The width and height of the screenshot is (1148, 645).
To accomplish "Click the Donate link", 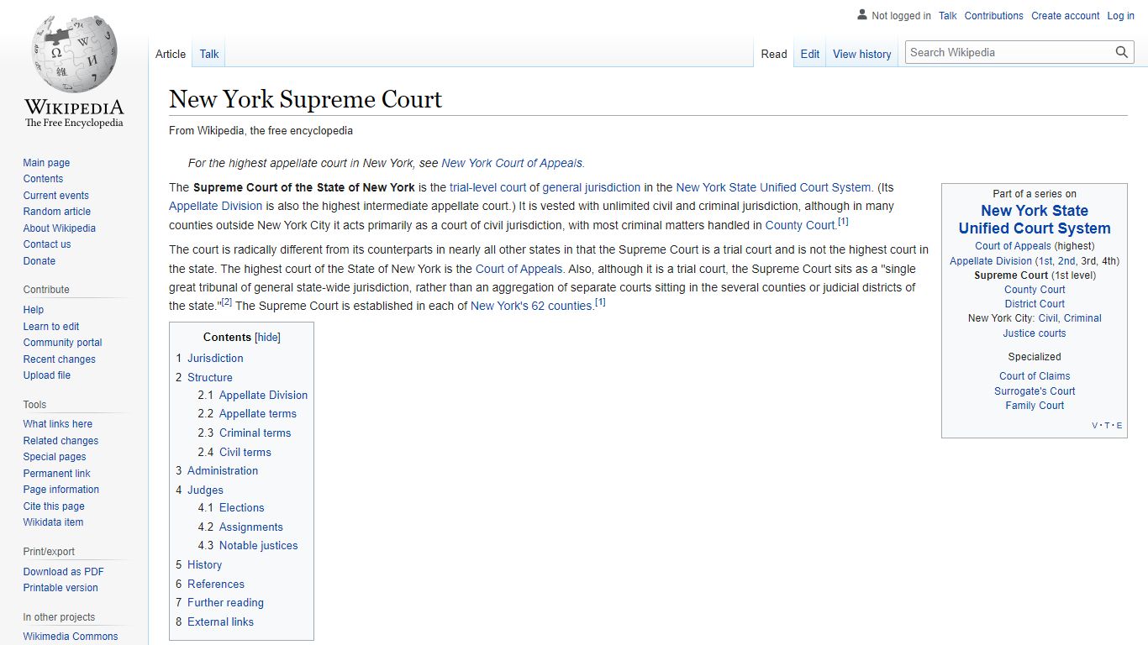I will click(x=39, y=261).
